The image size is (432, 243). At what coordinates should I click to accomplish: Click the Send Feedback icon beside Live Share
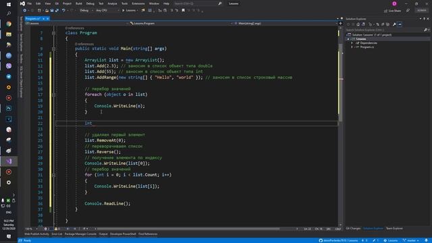pos(408,11)
